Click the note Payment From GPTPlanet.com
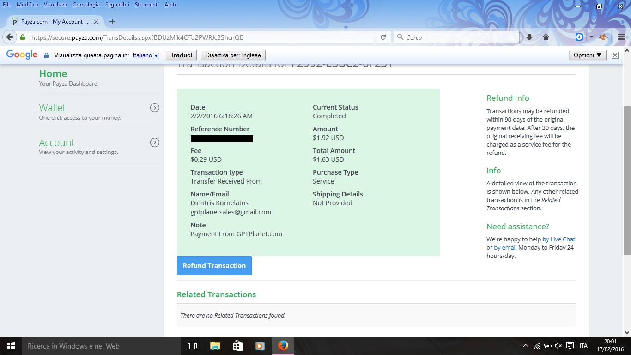631x355 pixels. pyautogui.click(x=237, y=234)
